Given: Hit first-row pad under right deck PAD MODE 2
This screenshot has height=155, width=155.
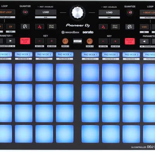Looking at the screenshot, I should (111, 72).
